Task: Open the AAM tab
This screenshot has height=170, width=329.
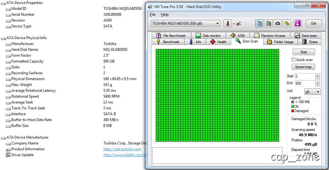Action: point(238,35)
